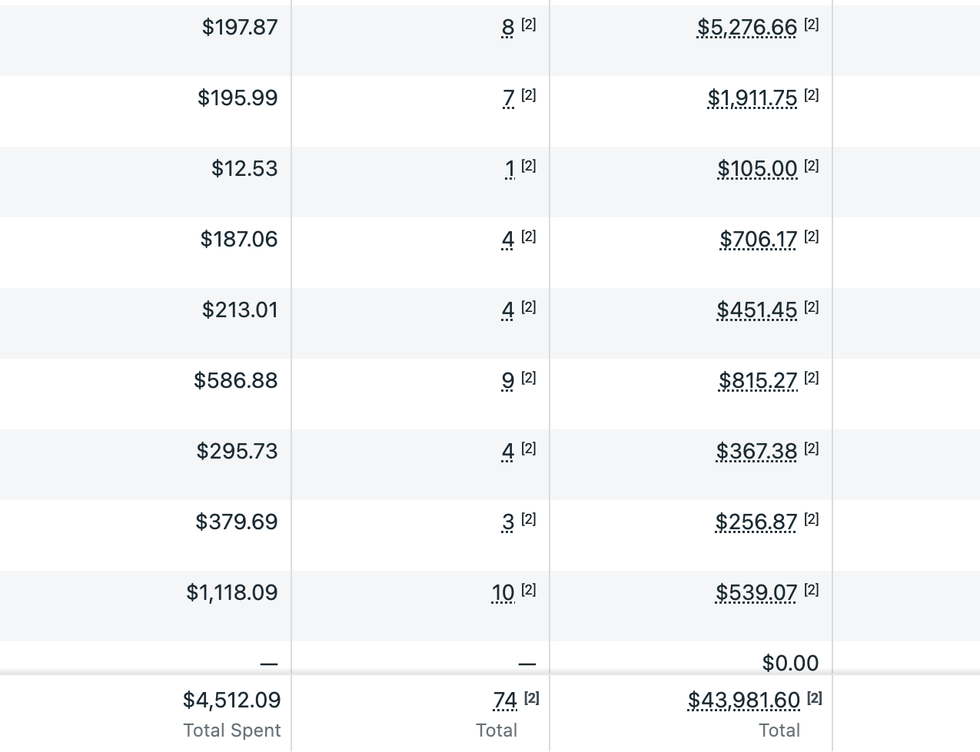The image size is (980, 752).
Task: Click the $367.38 underlined value
Action: pos(756,452)
